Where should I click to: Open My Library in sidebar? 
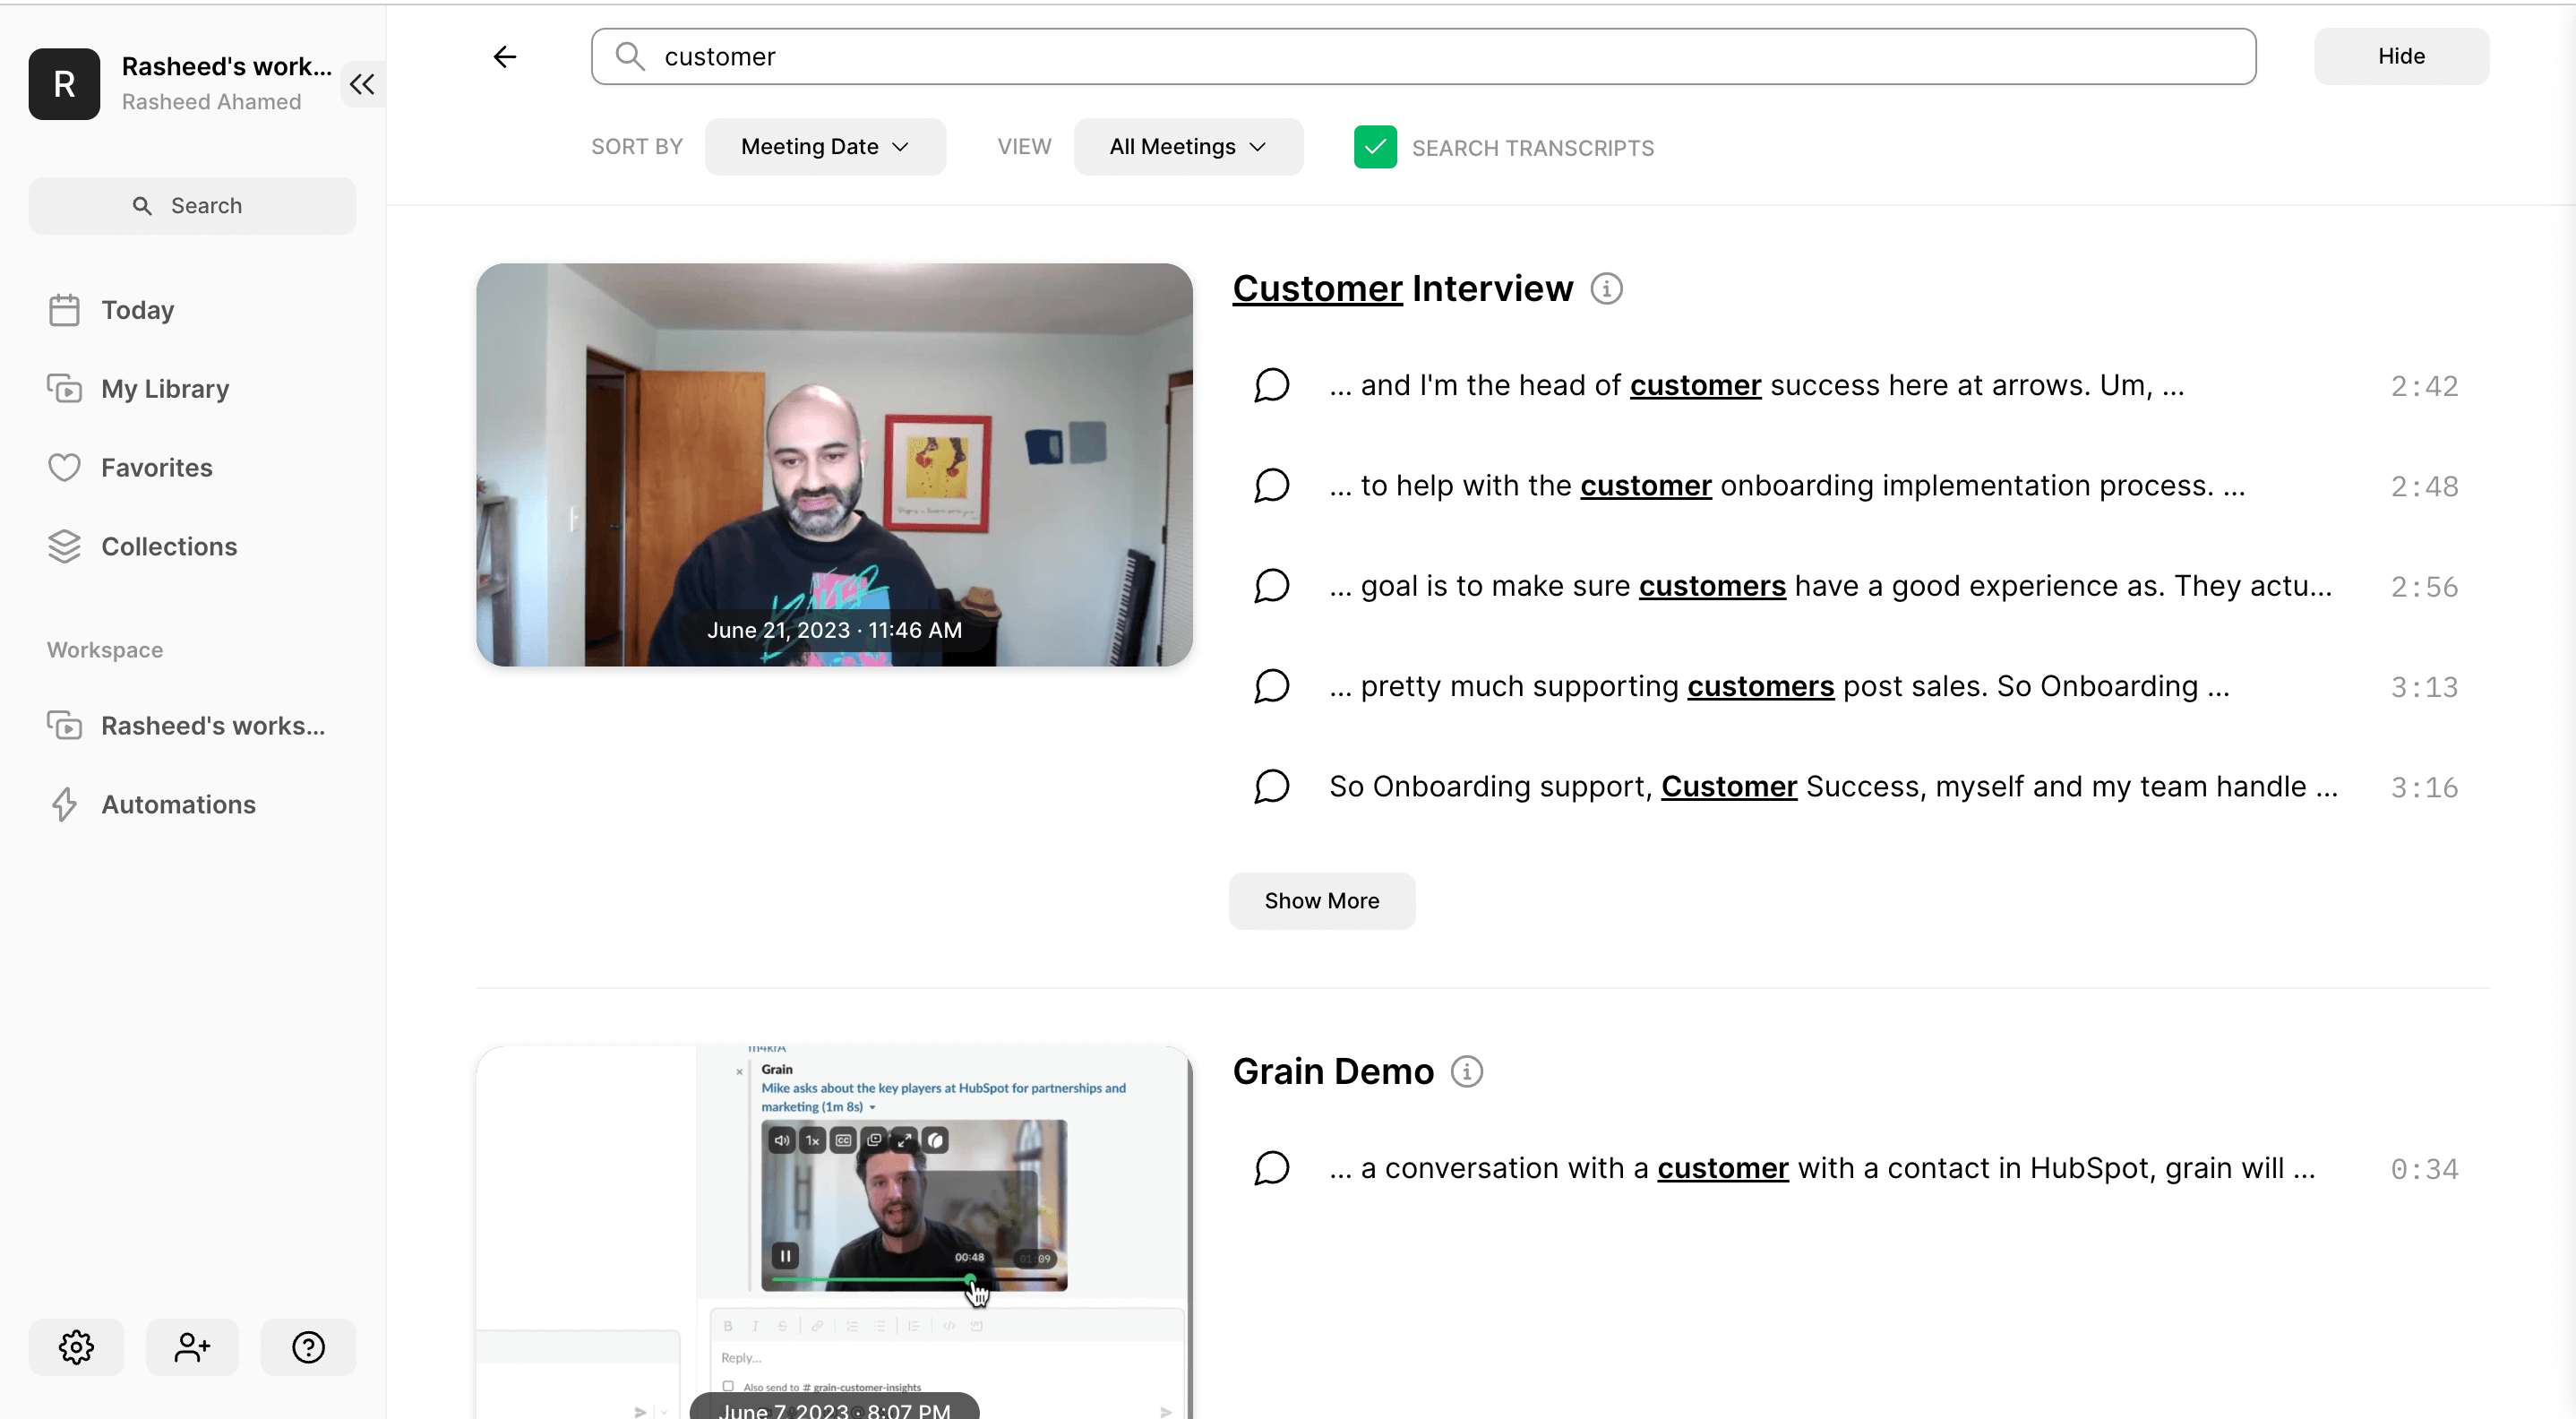point(165,389)
